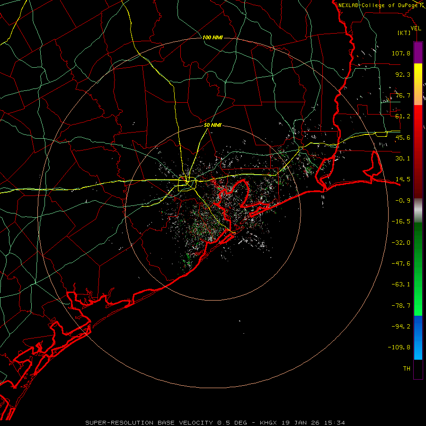426x426 pixels.
Task: Select the 45.6 velocity scale value
Action: click(x=403, y=137)
